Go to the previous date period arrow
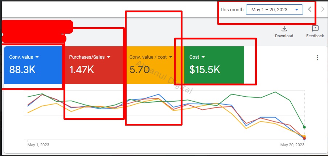 [310, 9]
